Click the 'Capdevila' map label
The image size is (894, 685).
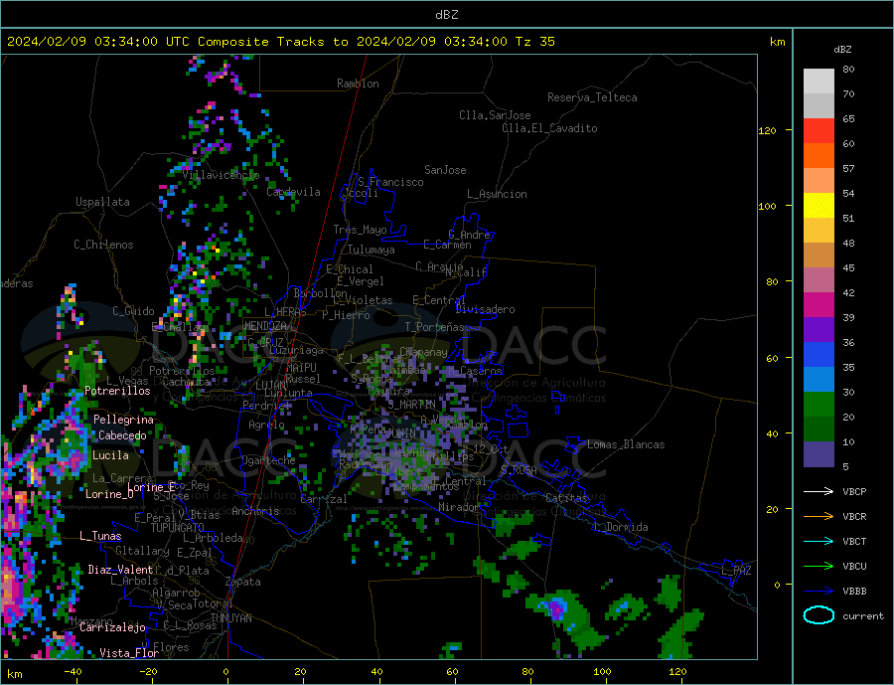(x=293, y=192)
